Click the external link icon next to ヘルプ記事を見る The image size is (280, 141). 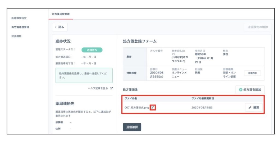(111, 88)
